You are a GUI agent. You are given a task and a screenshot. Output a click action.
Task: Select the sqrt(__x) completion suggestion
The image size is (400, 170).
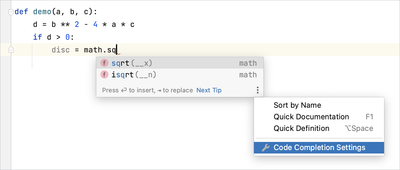132,63
